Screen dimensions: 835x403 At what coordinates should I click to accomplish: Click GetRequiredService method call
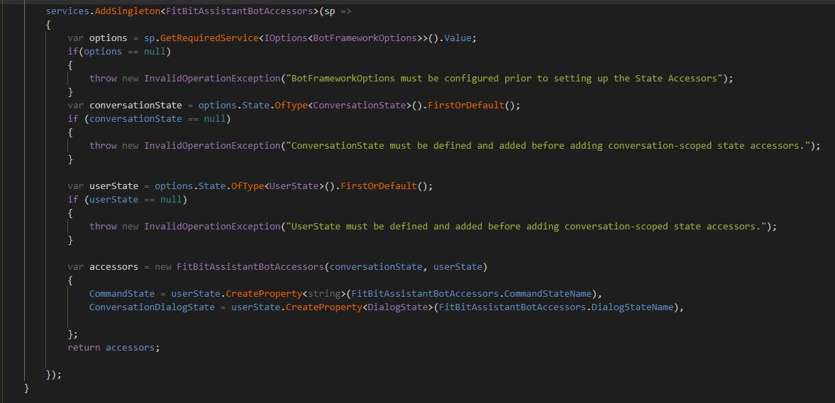(x=209, y=38)
